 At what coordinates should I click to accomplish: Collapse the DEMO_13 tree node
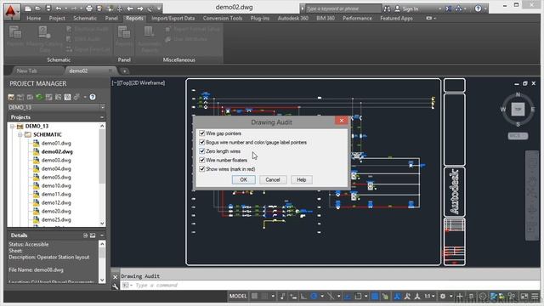pyautogui.click(x=12, y=127)
